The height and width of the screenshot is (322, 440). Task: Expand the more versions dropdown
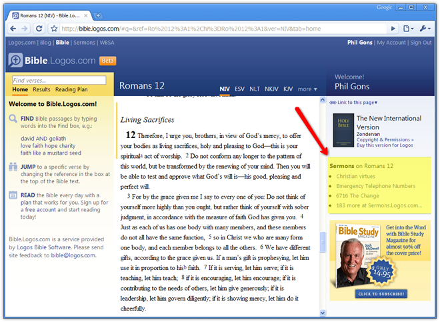point(307,89)
